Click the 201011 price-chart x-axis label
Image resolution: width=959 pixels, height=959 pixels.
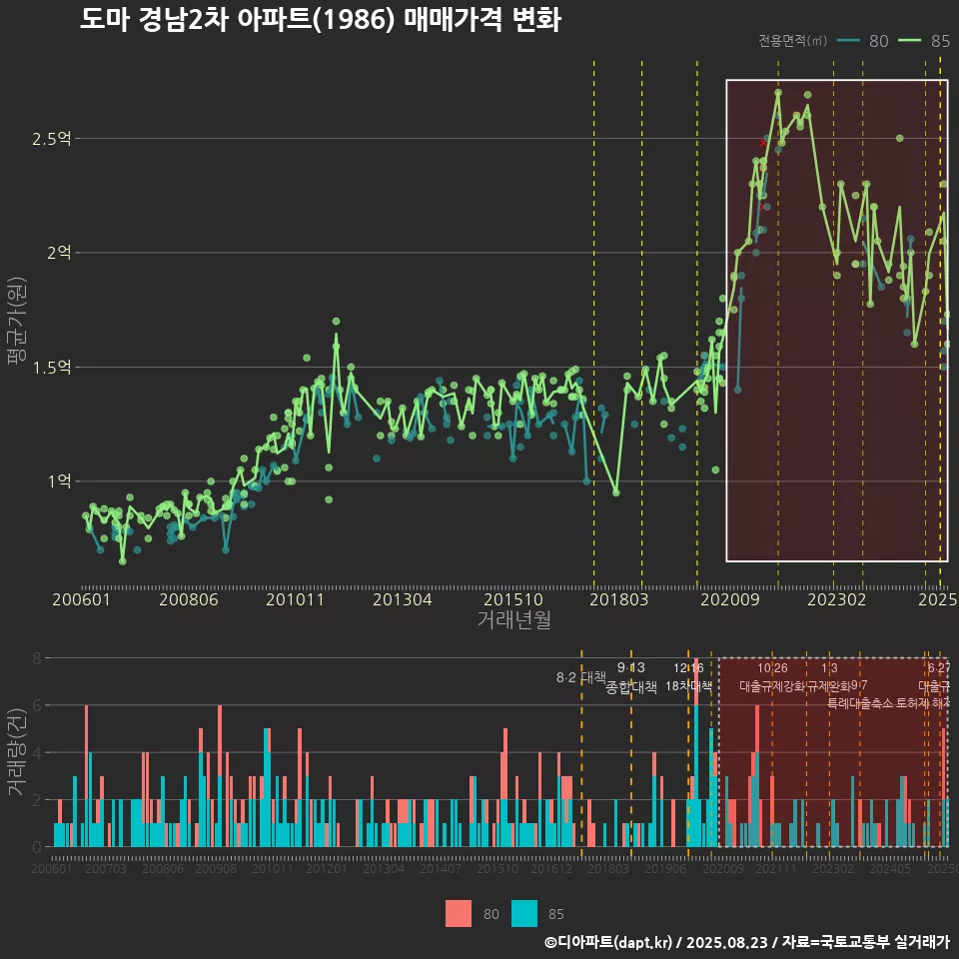pos(295,599)
